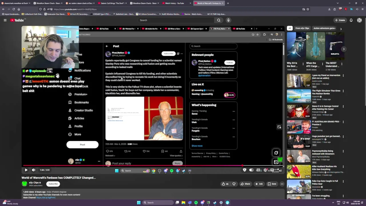Switch to the Satanic Cult Brings The Devil tab

[112, 3]
